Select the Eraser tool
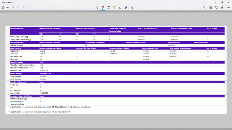 coord(120,7)
